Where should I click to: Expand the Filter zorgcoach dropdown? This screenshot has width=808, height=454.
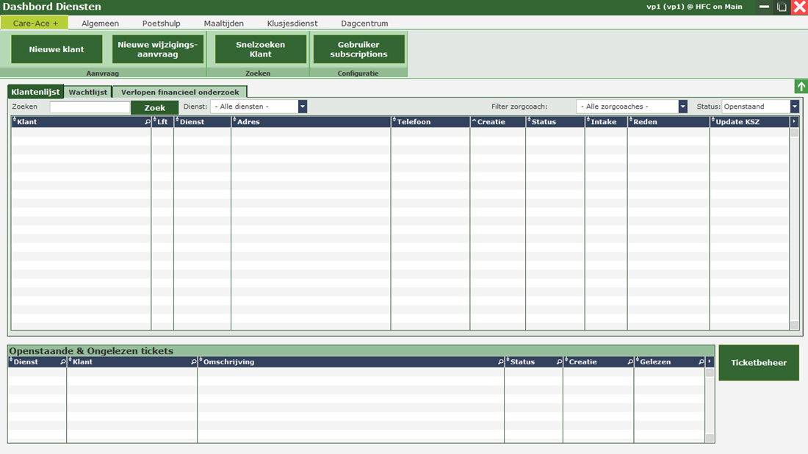pos(682,107)
